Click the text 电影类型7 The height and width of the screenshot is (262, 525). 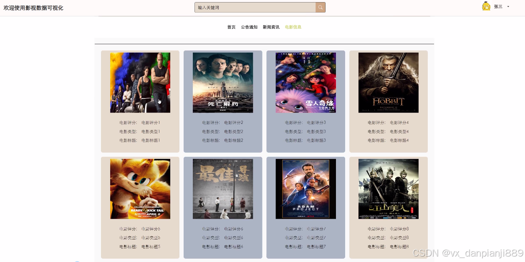[x=316, y=238]
